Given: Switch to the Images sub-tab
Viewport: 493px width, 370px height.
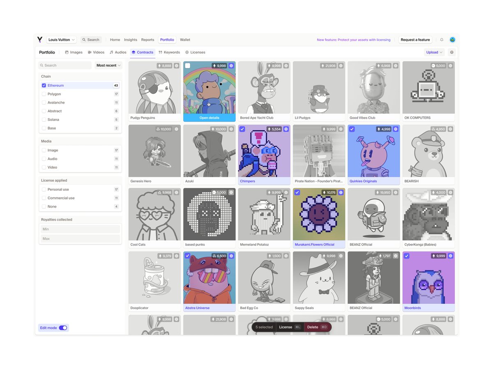Looking at the screenshot, I should 74,52.
